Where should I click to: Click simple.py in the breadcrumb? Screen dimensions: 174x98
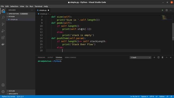tap(43, 14)
